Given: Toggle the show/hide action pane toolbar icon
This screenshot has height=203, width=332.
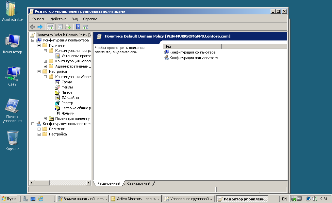Looking at the screenshot, I should tap(86, 27).
